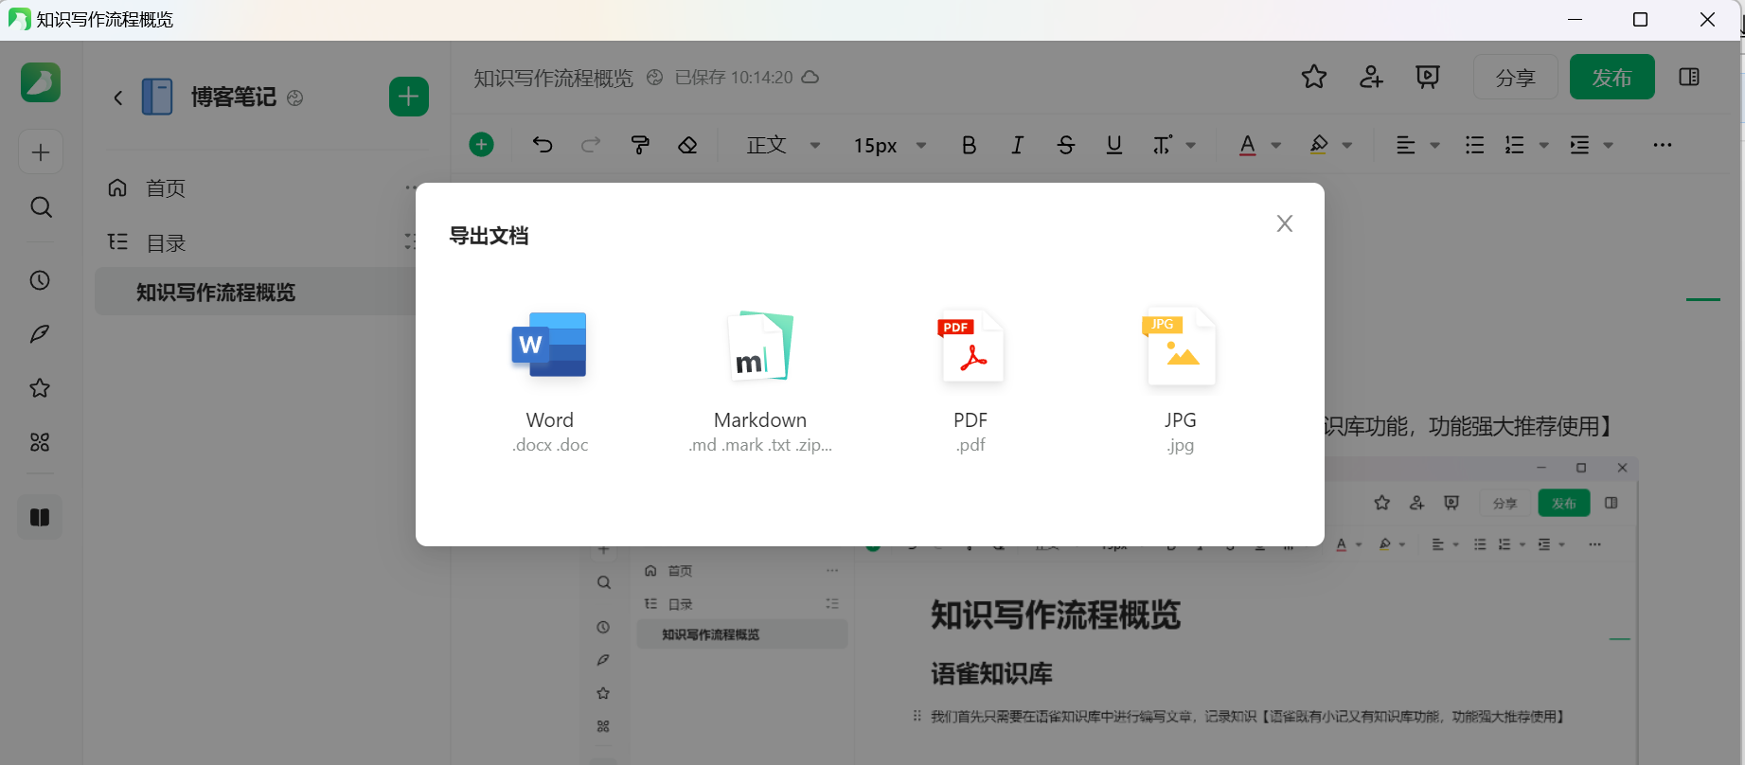Viewport: 1745px width, 765px height.
Task: Select the Table of Contents sidebar item
Action: pyautogui.click(x=166, y=243)
